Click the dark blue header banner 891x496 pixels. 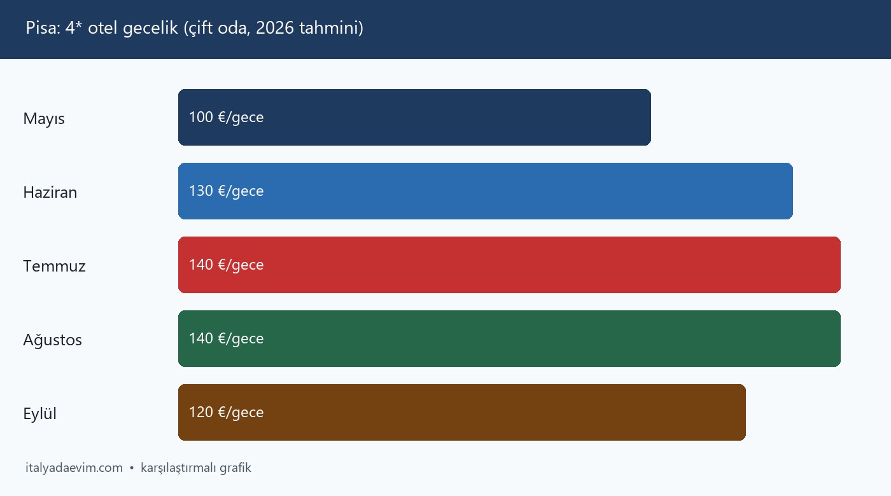click(x=445, y=29)
